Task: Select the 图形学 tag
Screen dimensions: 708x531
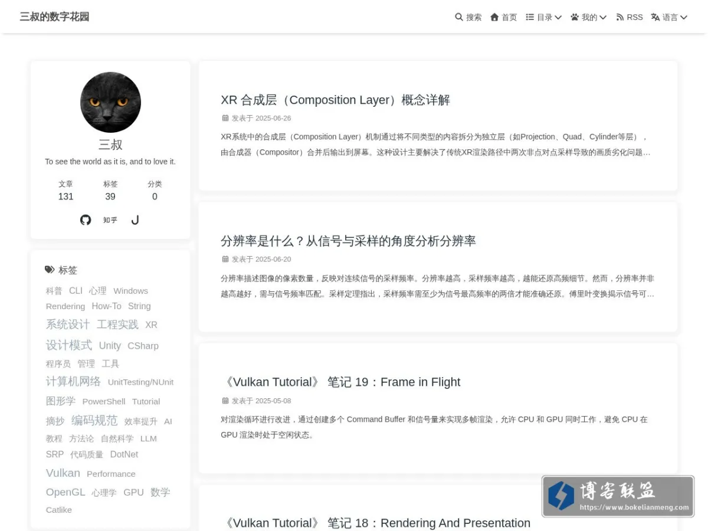Action: tap(61, 401)
